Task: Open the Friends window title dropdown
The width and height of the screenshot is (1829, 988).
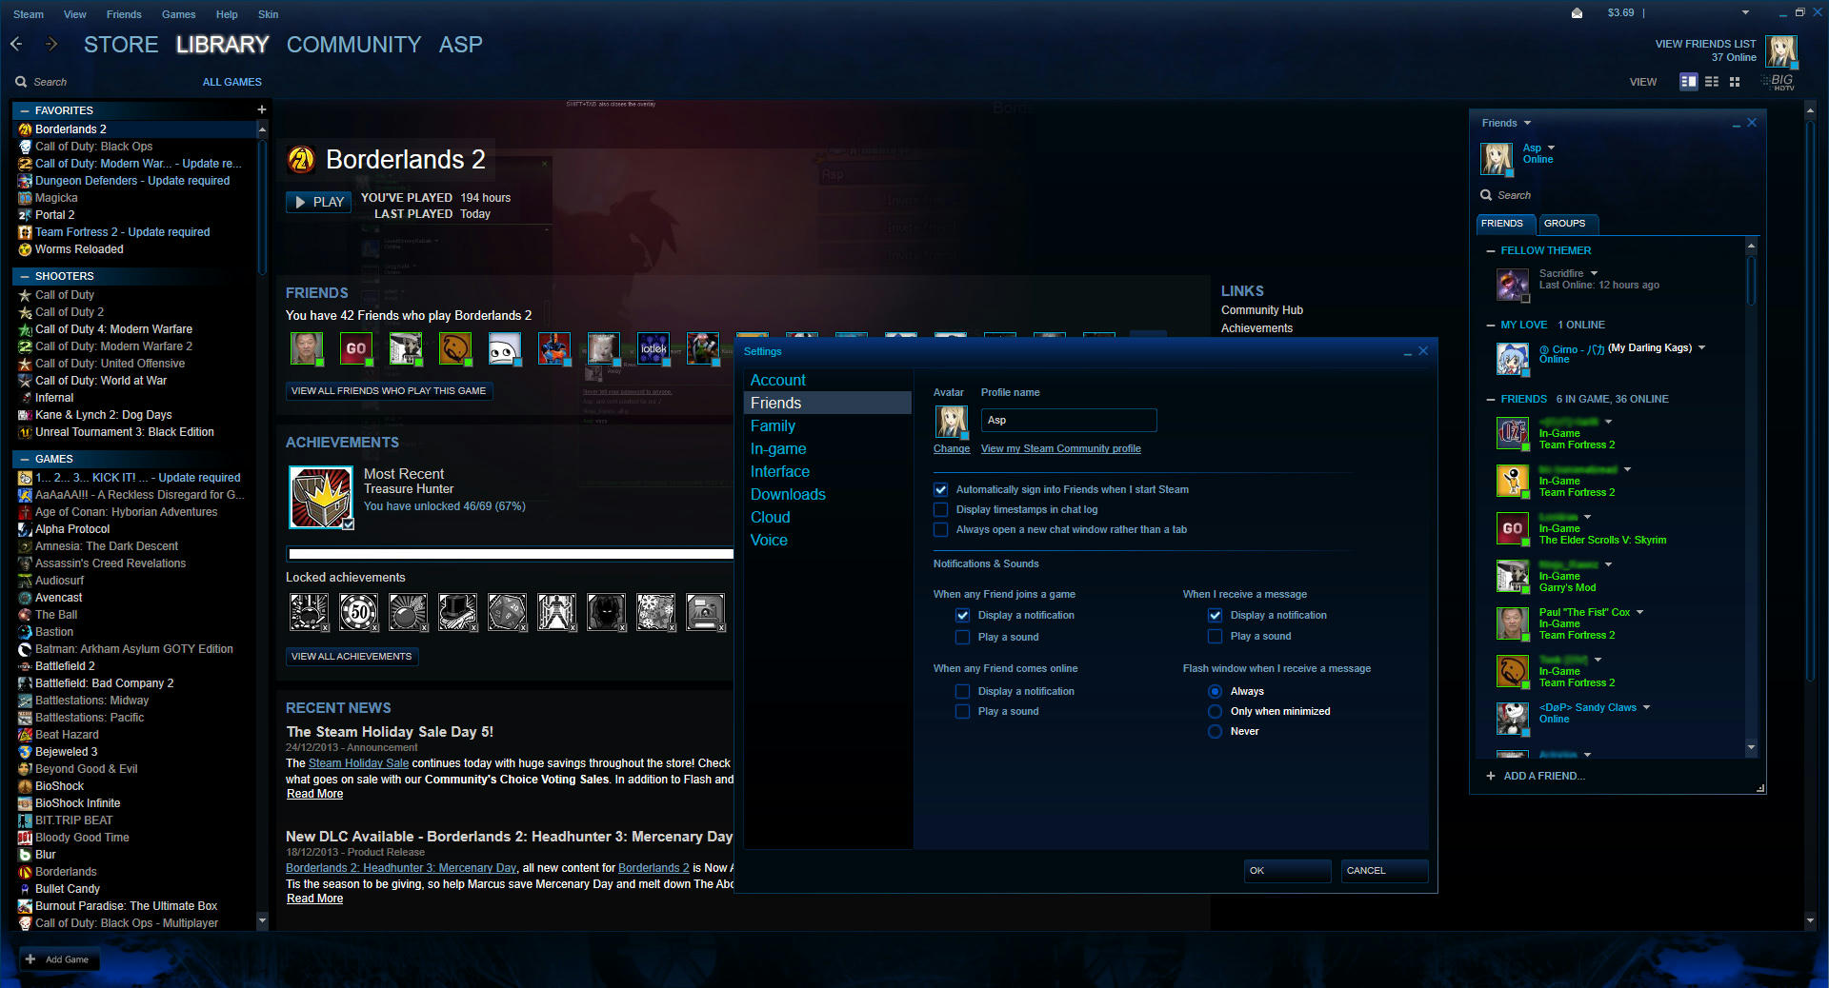Action: point(1527,123)
